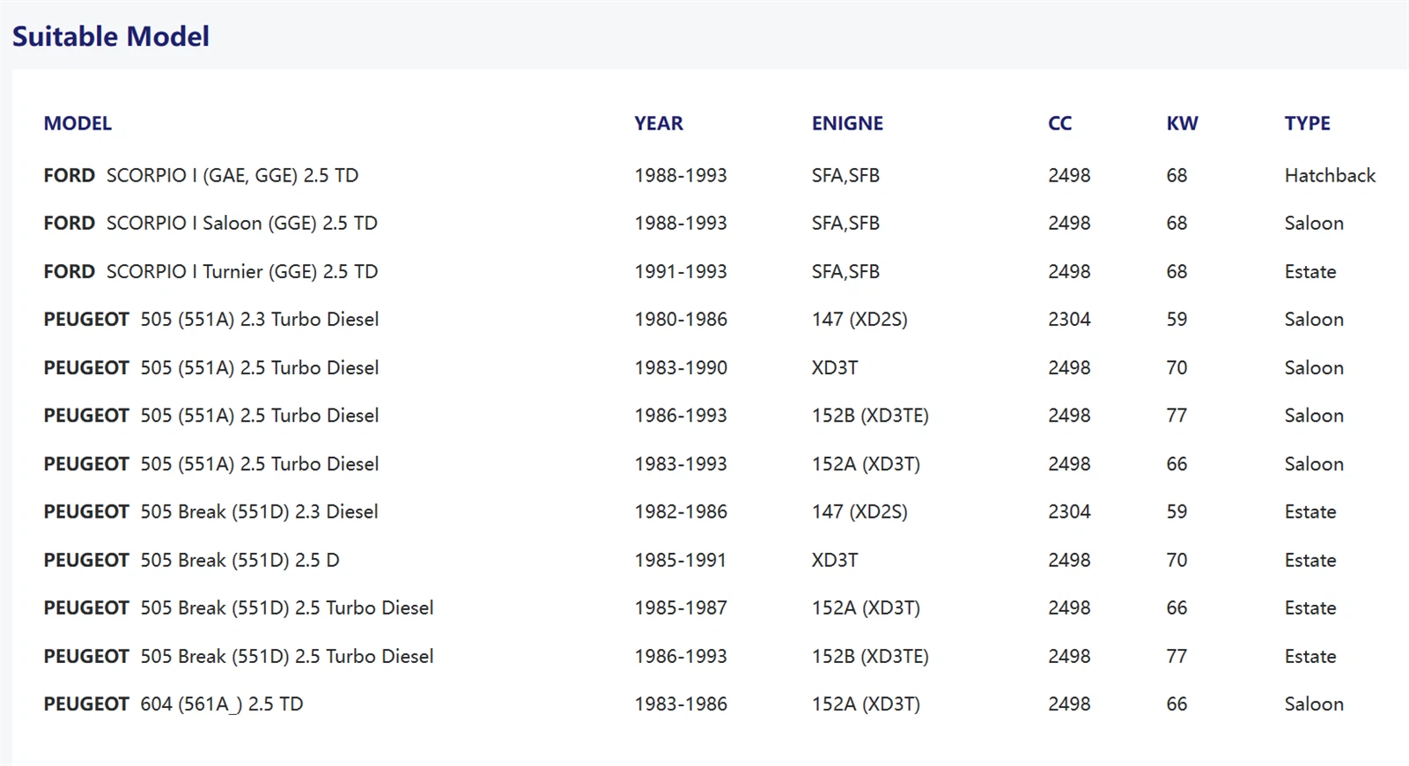Select "152B (XD3TE)" in the Estate row
This screenshot has width=1409, height=766.
(x=870, y=656)
